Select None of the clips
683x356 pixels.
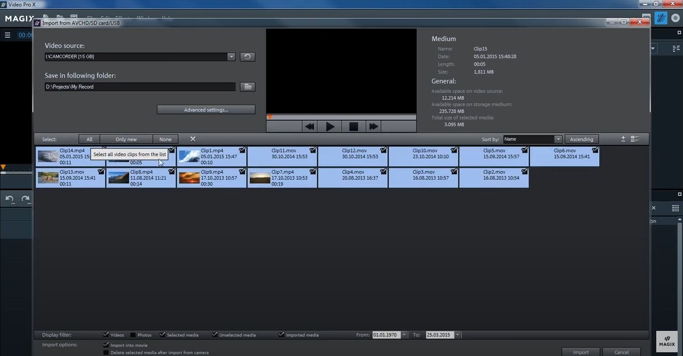(165, 139)
